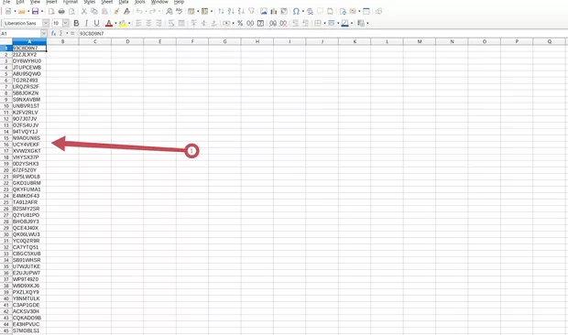
Task: Copy the selected cell
Action: click(94, 12)
